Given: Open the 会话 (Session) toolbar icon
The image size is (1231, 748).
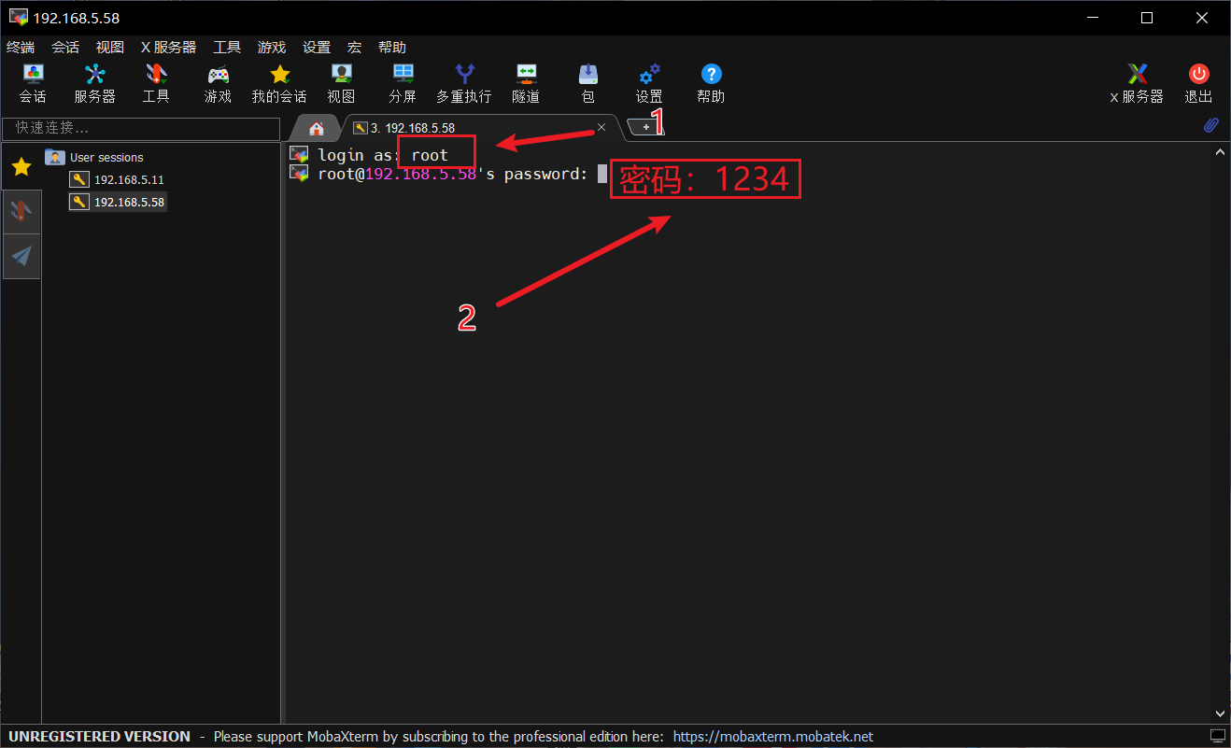Looking at the screenshot, I should pos(33,83).
